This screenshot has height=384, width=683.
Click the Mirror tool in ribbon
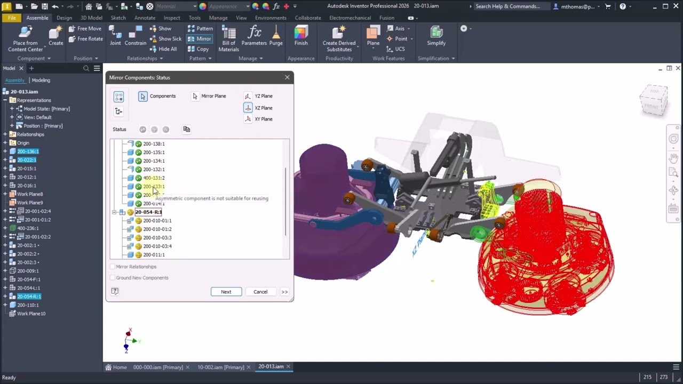coord(200,38)
